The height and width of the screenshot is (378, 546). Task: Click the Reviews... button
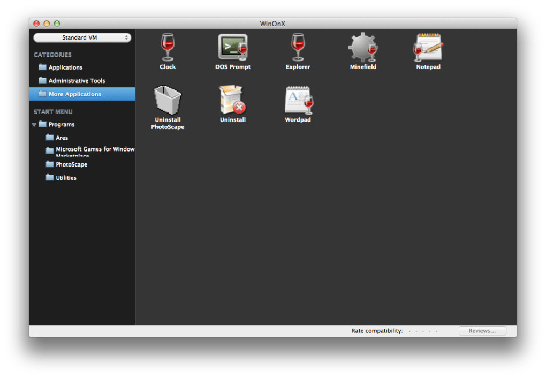(x=482, y=331)
